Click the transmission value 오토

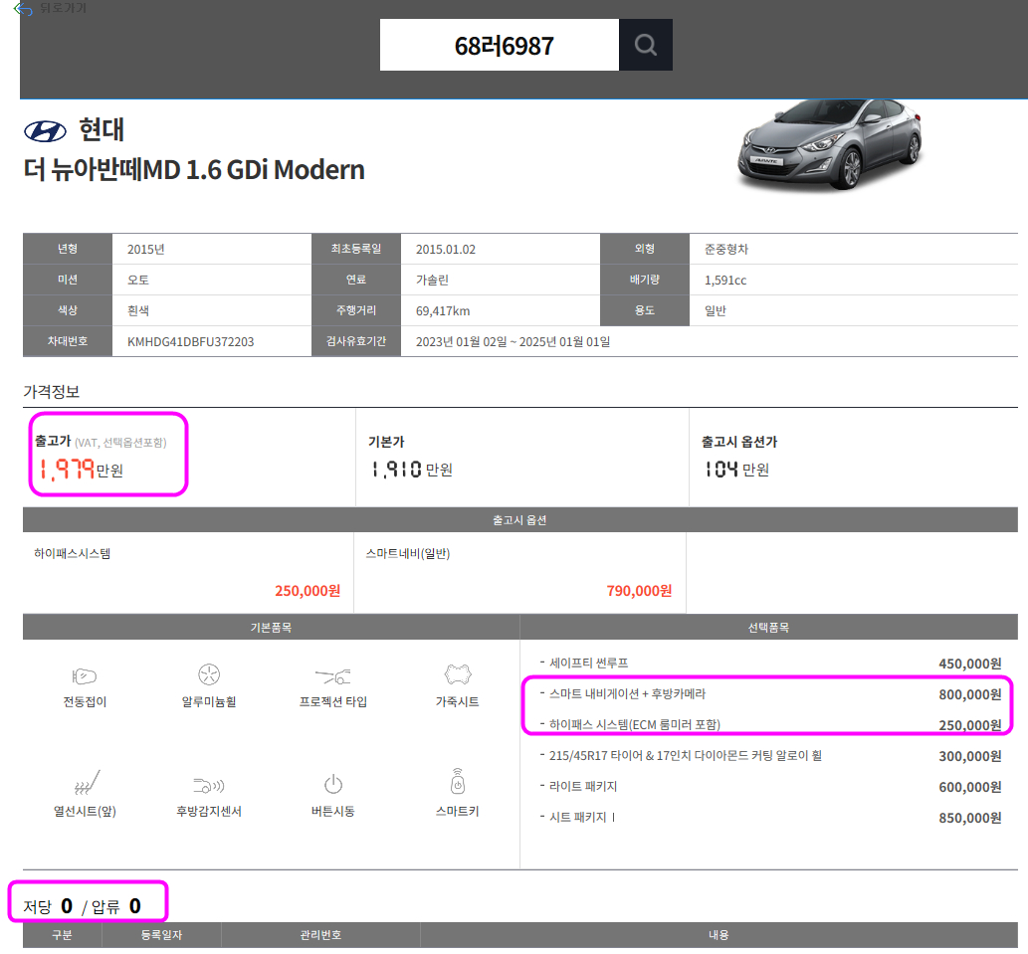(x=137, y=281)
